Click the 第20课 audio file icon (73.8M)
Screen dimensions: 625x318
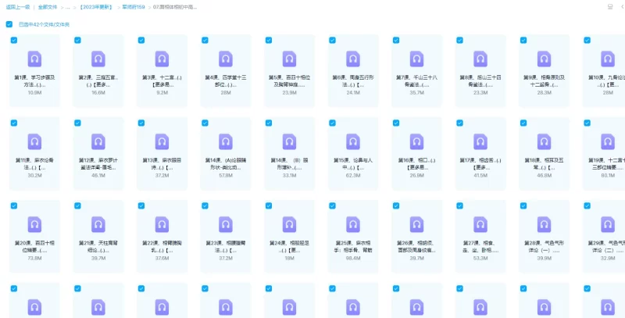click(34, 223)
